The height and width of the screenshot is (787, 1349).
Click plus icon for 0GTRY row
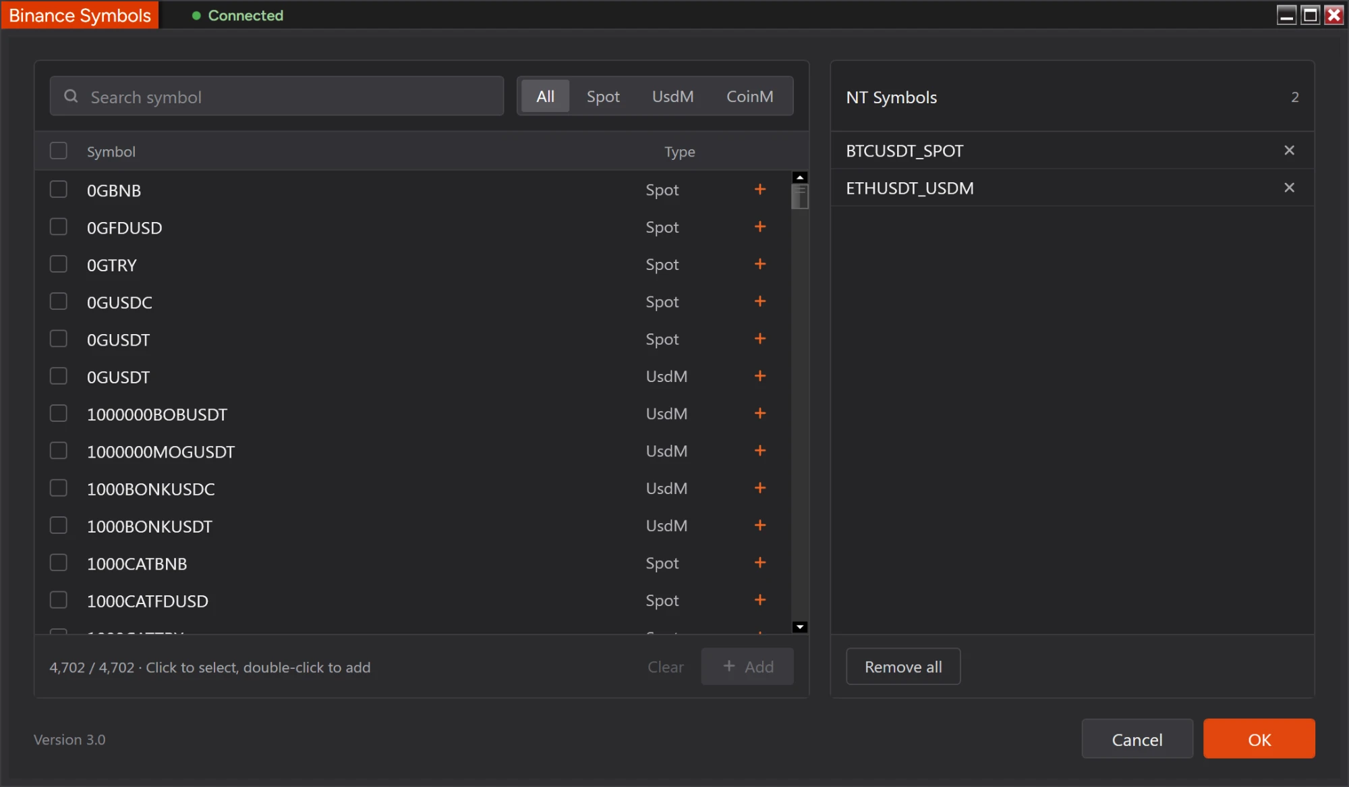(x=760, y=264)
